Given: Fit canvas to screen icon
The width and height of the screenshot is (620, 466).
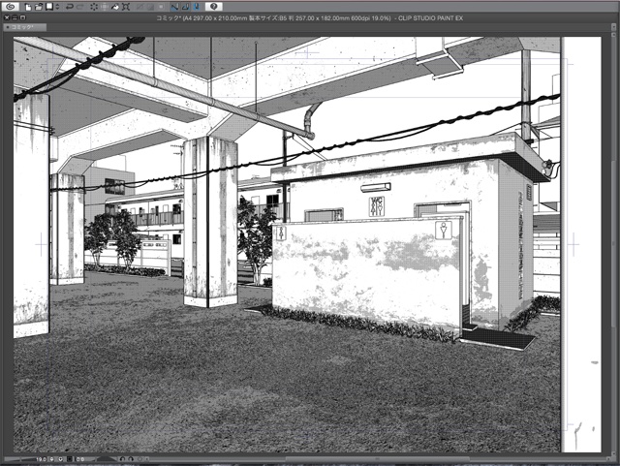Looking at the screenshot, I should click(70, 459).
